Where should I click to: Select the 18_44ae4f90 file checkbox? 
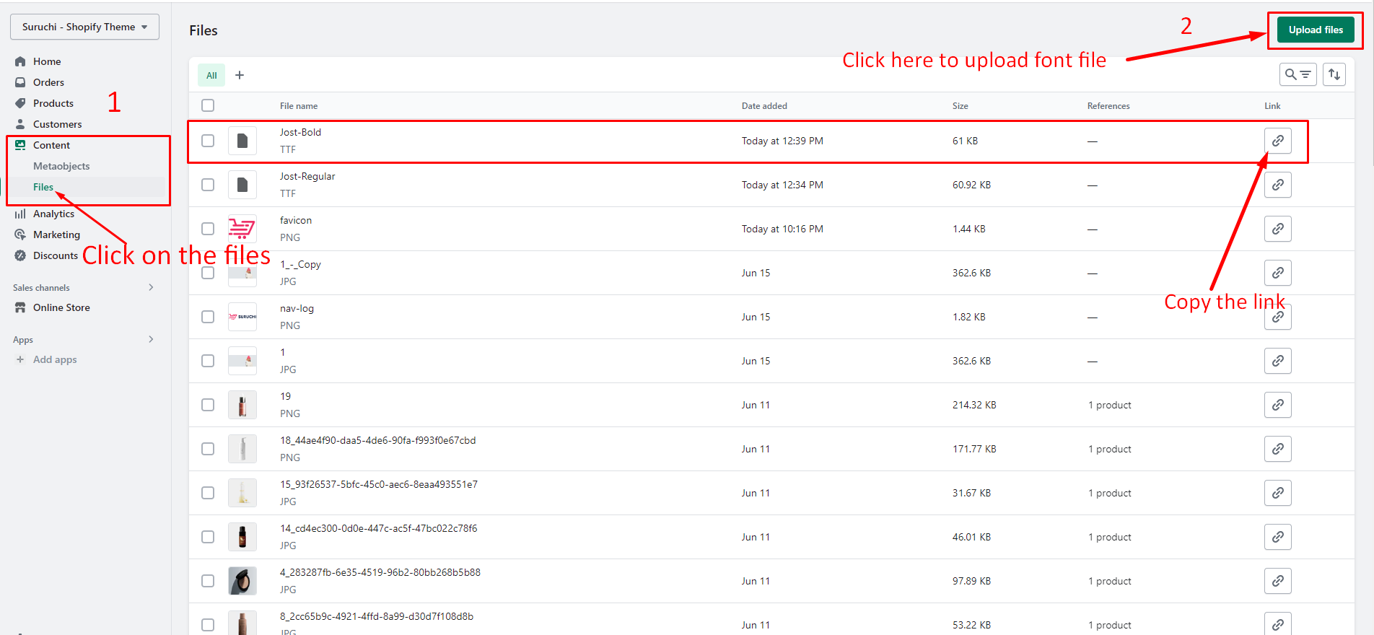point(208,449)
